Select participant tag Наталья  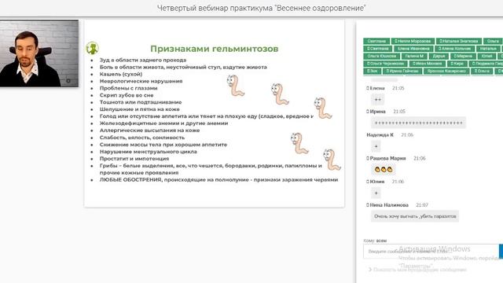point(488,49)
